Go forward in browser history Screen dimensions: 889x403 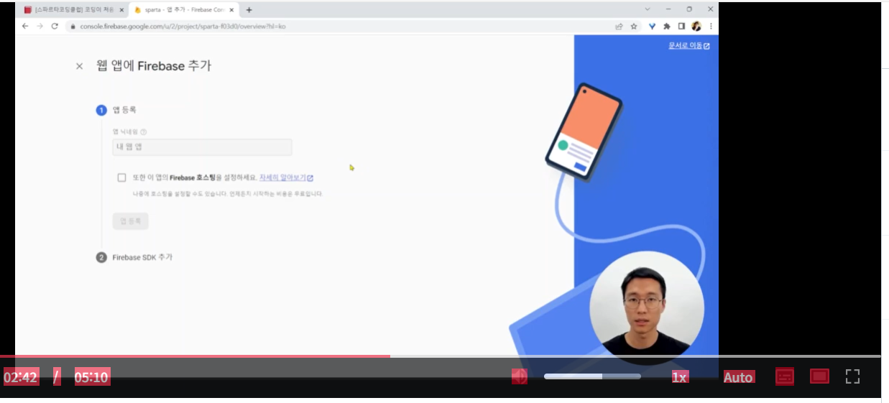point(40,26)
